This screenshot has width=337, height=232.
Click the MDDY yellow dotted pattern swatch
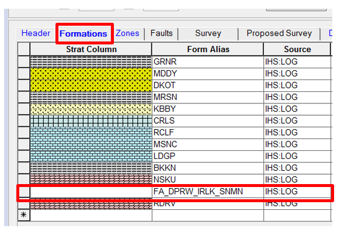(91, 74)
